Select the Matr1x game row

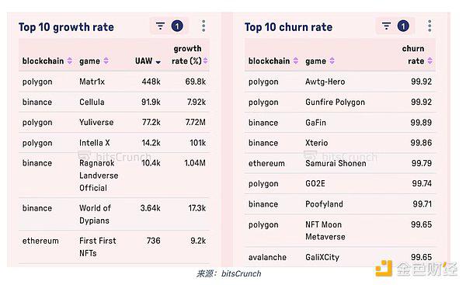[114, 82]
